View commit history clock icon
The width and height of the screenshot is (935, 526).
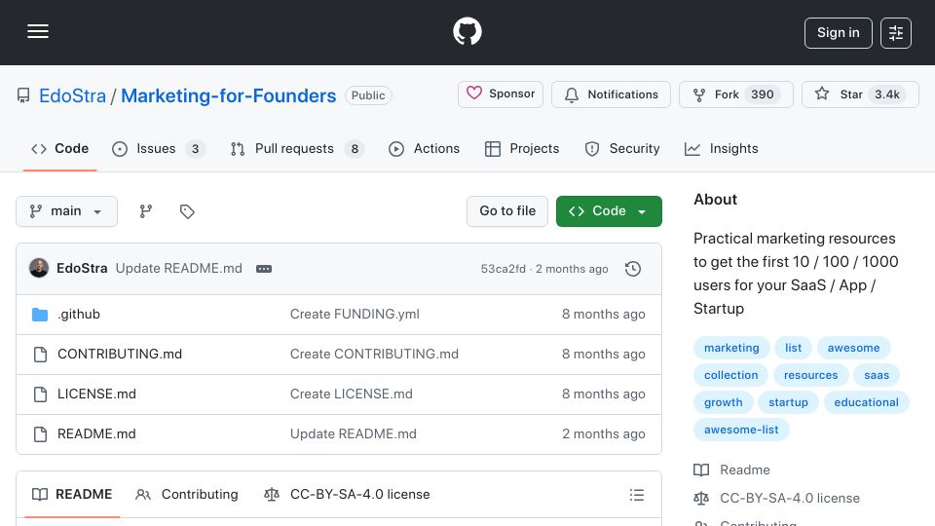tap(633, 269)
